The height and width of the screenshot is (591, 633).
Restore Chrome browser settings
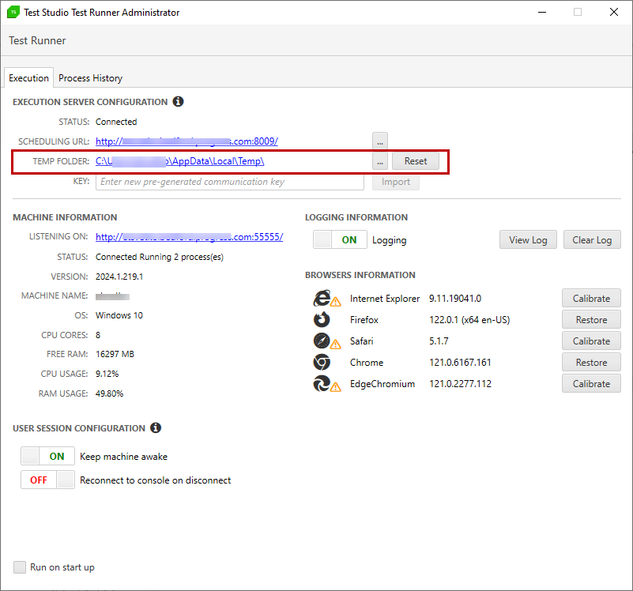[x=591, y=362]
